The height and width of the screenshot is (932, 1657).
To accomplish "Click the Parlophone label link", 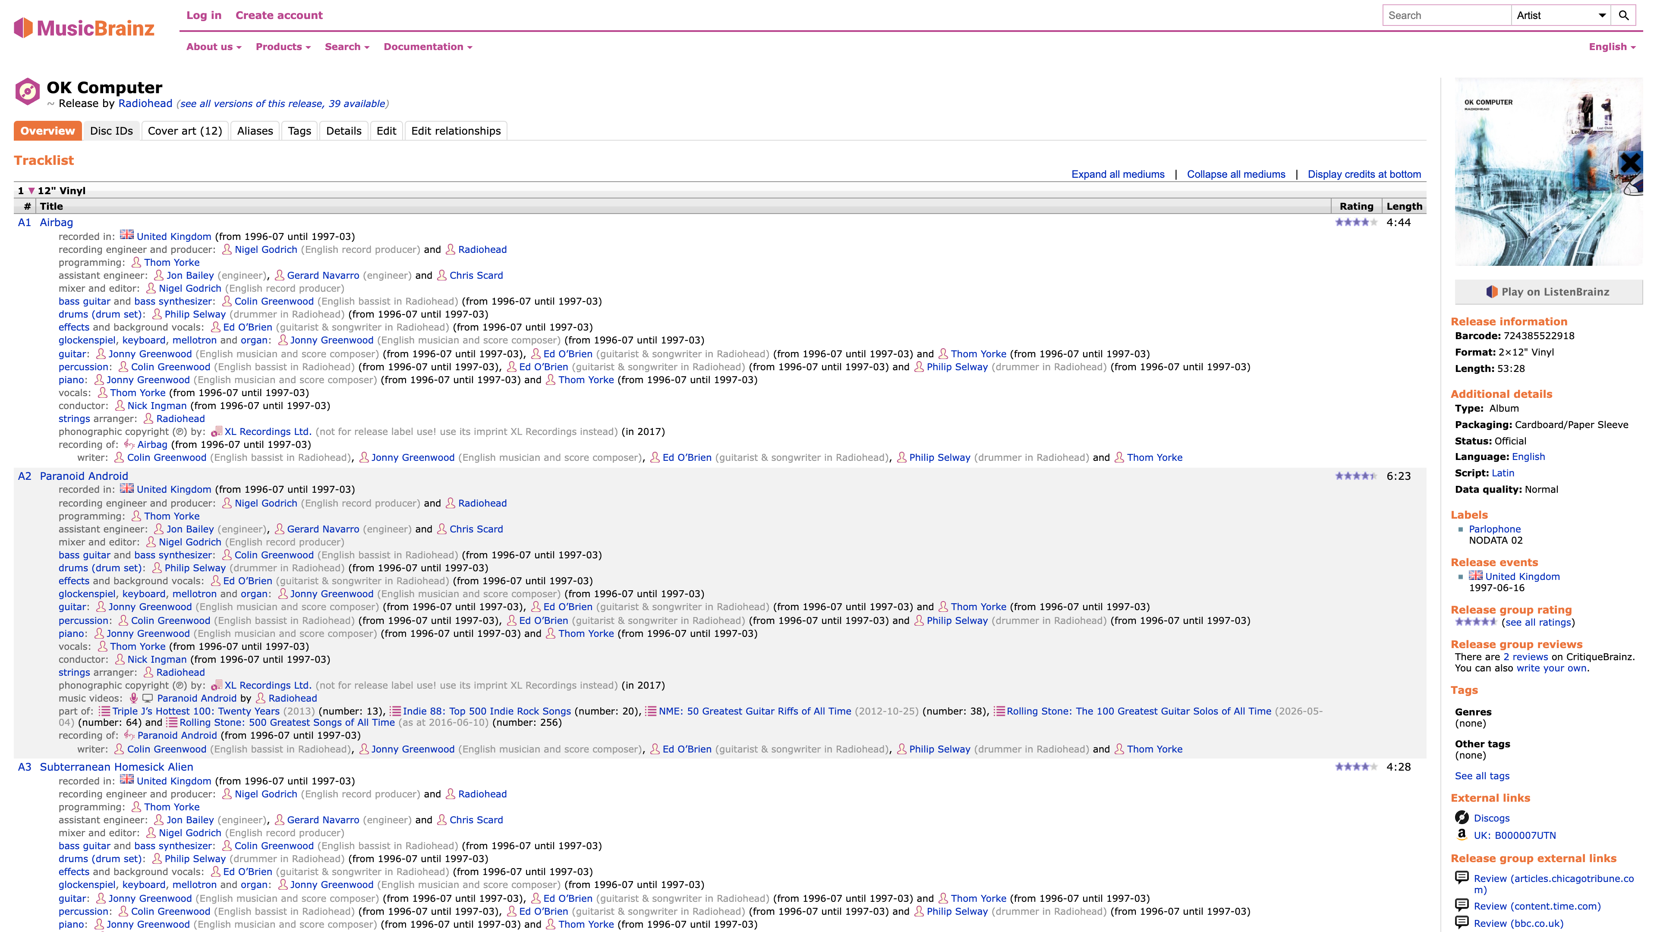I will coord(1494,529).
